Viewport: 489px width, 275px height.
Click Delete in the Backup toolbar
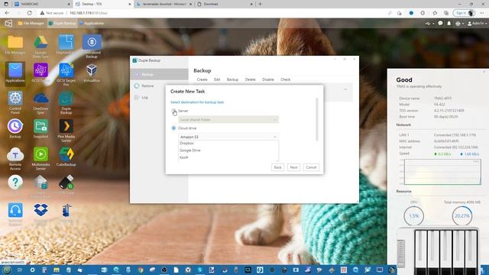[x=250, y=79]
